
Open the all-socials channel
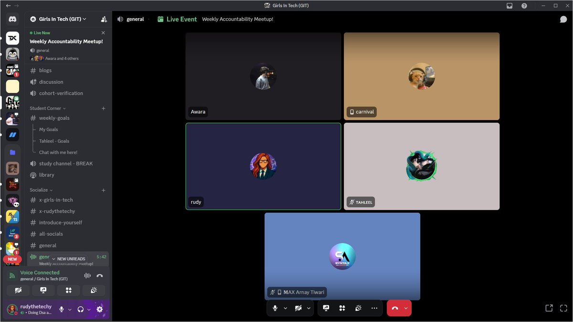tap(68, 234)
